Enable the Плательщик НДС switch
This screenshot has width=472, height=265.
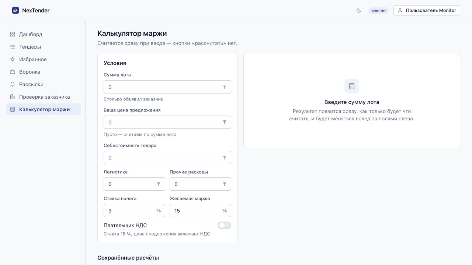click(x=225, y=225)
